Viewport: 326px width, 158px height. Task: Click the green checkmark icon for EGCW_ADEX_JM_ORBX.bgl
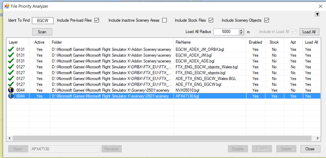tap(11, 49)
